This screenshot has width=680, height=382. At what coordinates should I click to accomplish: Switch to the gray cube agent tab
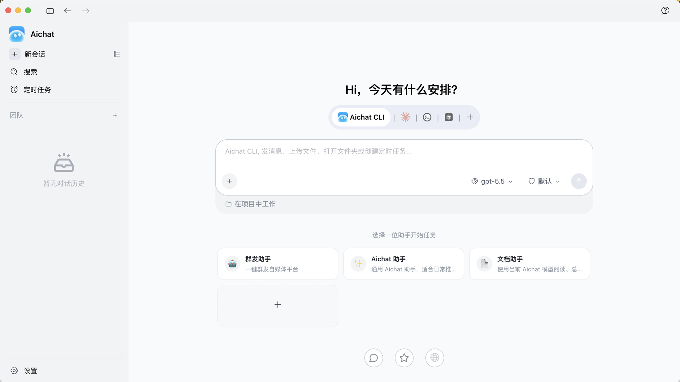click(x=449, y=117)
